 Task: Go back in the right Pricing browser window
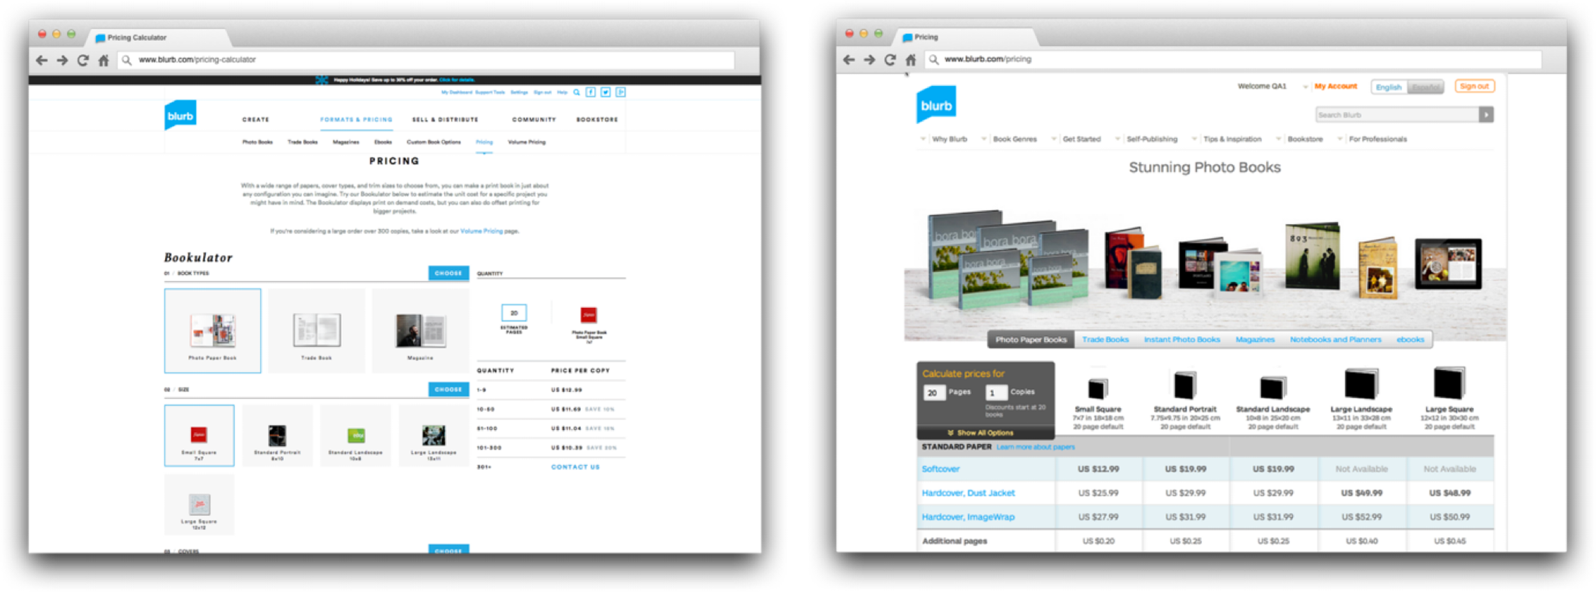[849, 59]
